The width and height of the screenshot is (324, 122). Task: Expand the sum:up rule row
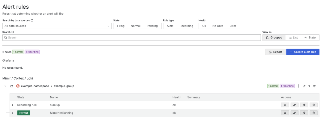coord(13,105)
